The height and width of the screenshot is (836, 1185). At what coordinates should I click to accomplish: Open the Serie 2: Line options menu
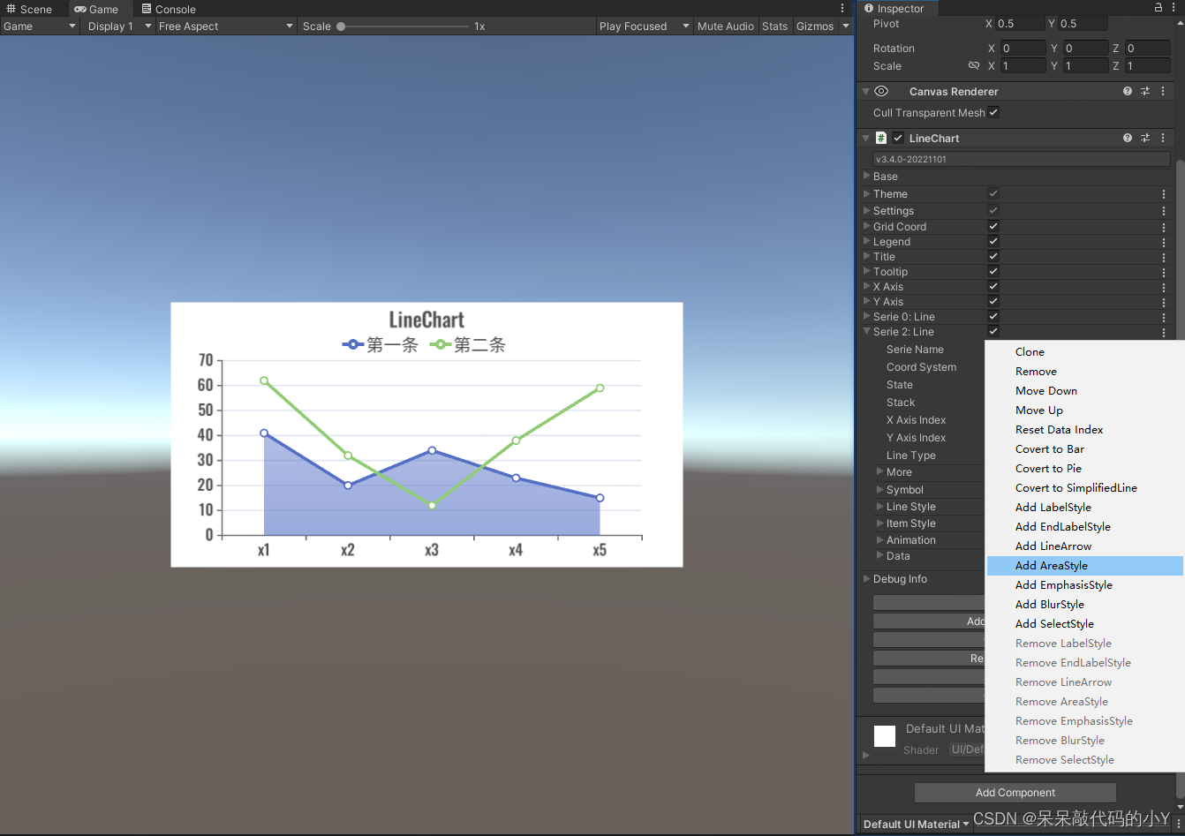pyautogui.click(x=1164, y=333)
